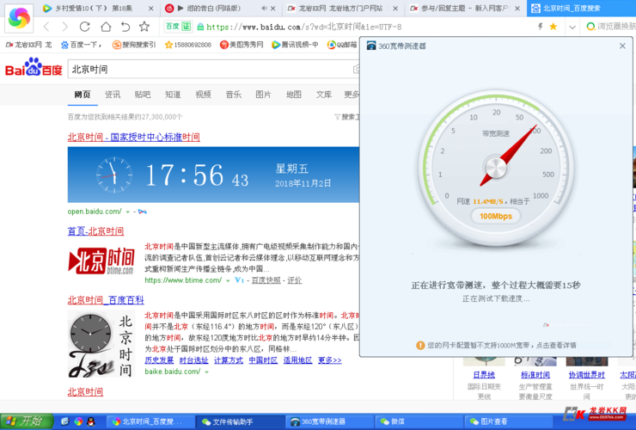Click the lightning speed-mode icon
Viewport: 636px width, 430px height.
click(x=541, y=27)
